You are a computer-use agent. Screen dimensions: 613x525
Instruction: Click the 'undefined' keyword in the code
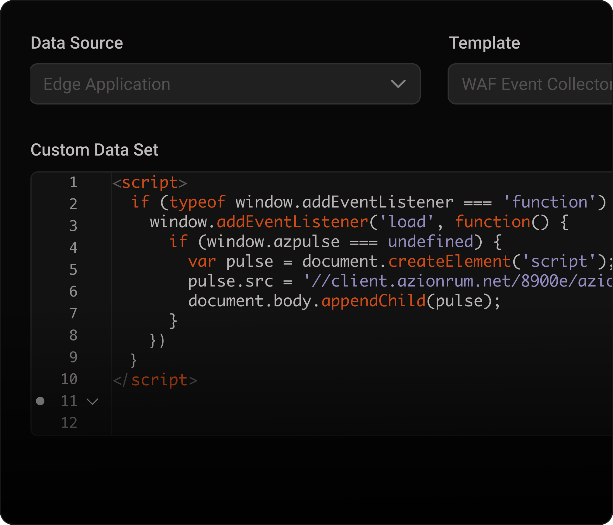click(x=431, y=242)
